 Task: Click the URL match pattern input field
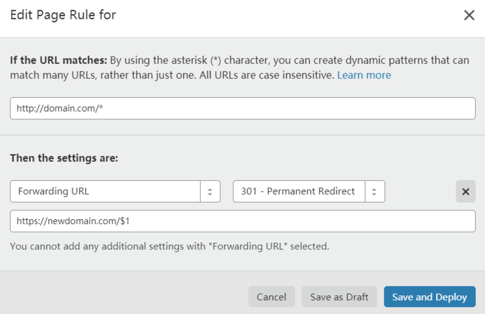[242, 109]
